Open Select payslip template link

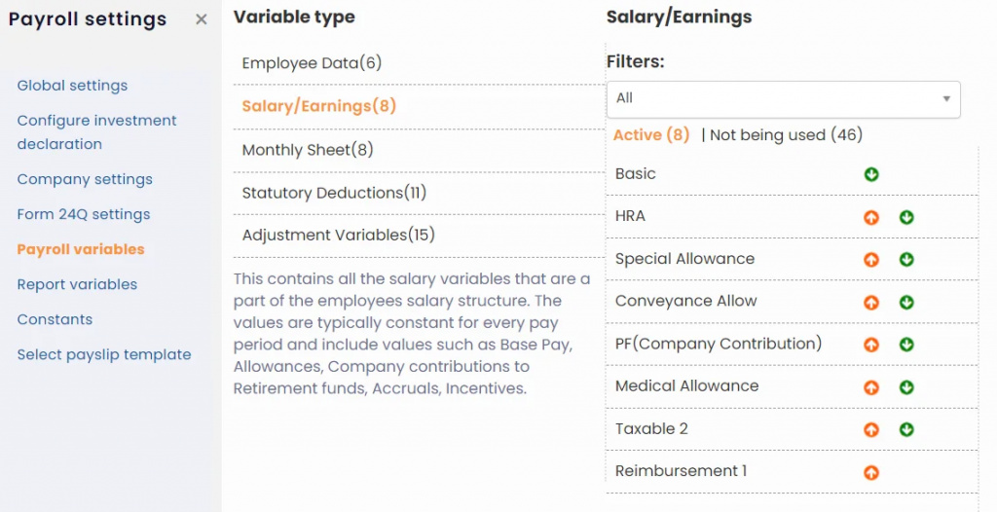click(x=104, y=354)
